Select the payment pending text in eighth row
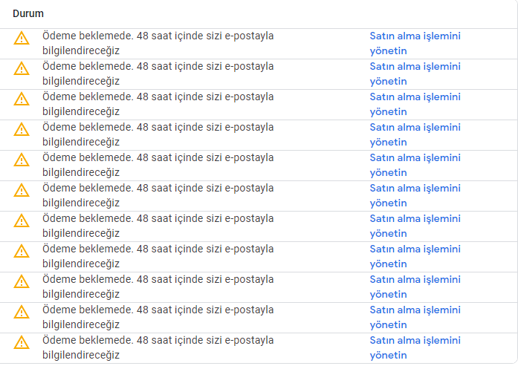Image resolution: width=518 pixels, height=366 pixels. (158, 256)
